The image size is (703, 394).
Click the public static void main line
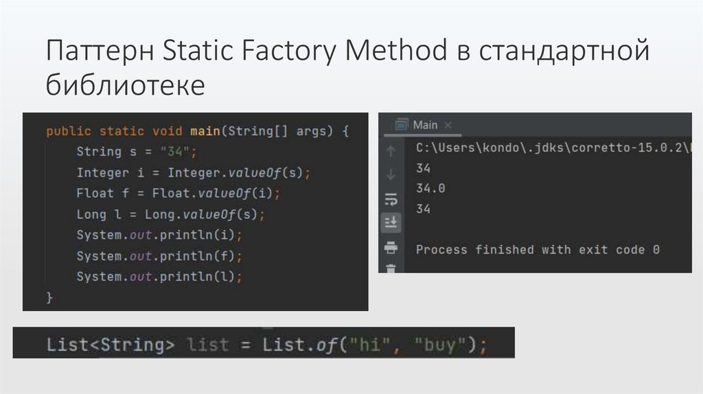pyautogui.click(x=197, y=131)
